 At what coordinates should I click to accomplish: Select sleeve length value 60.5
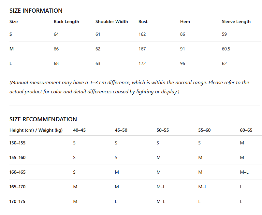226,49
